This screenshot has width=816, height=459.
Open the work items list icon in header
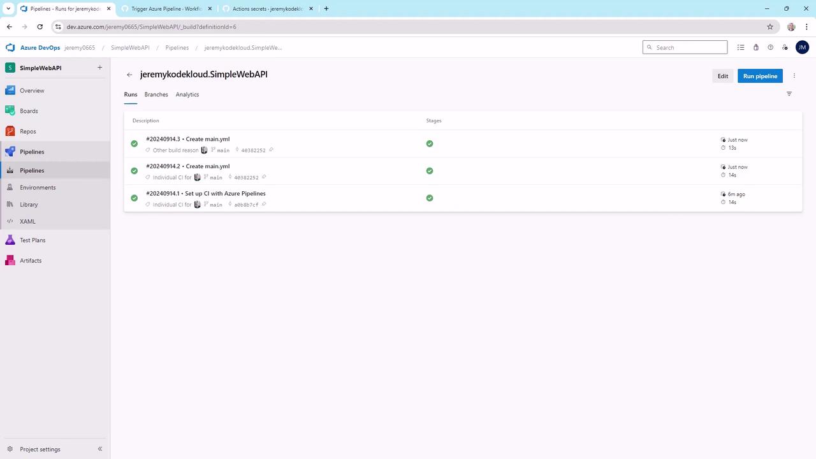point(741,47)
